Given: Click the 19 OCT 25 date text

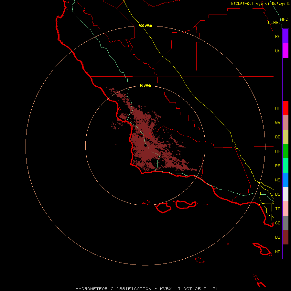Looking at the screenshot, I should (x=189, y=289).
